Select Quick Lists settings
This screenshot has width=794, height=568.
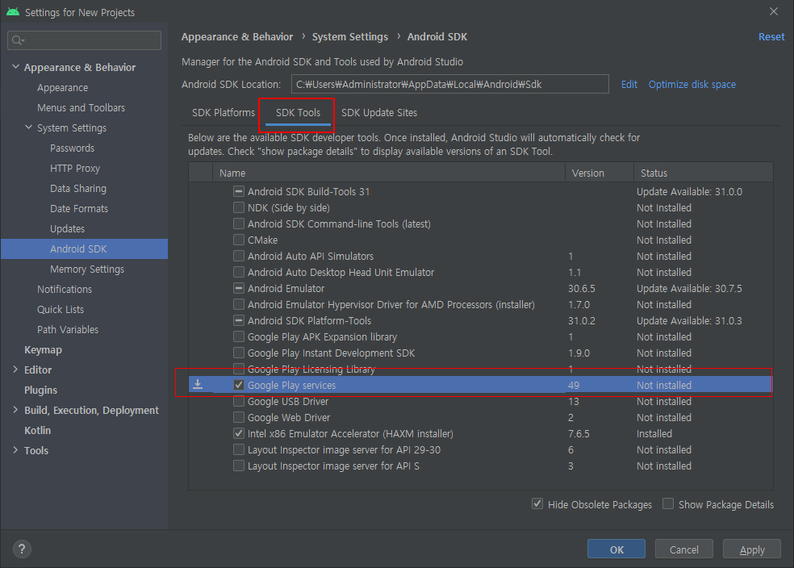click(x=61, y=309)
